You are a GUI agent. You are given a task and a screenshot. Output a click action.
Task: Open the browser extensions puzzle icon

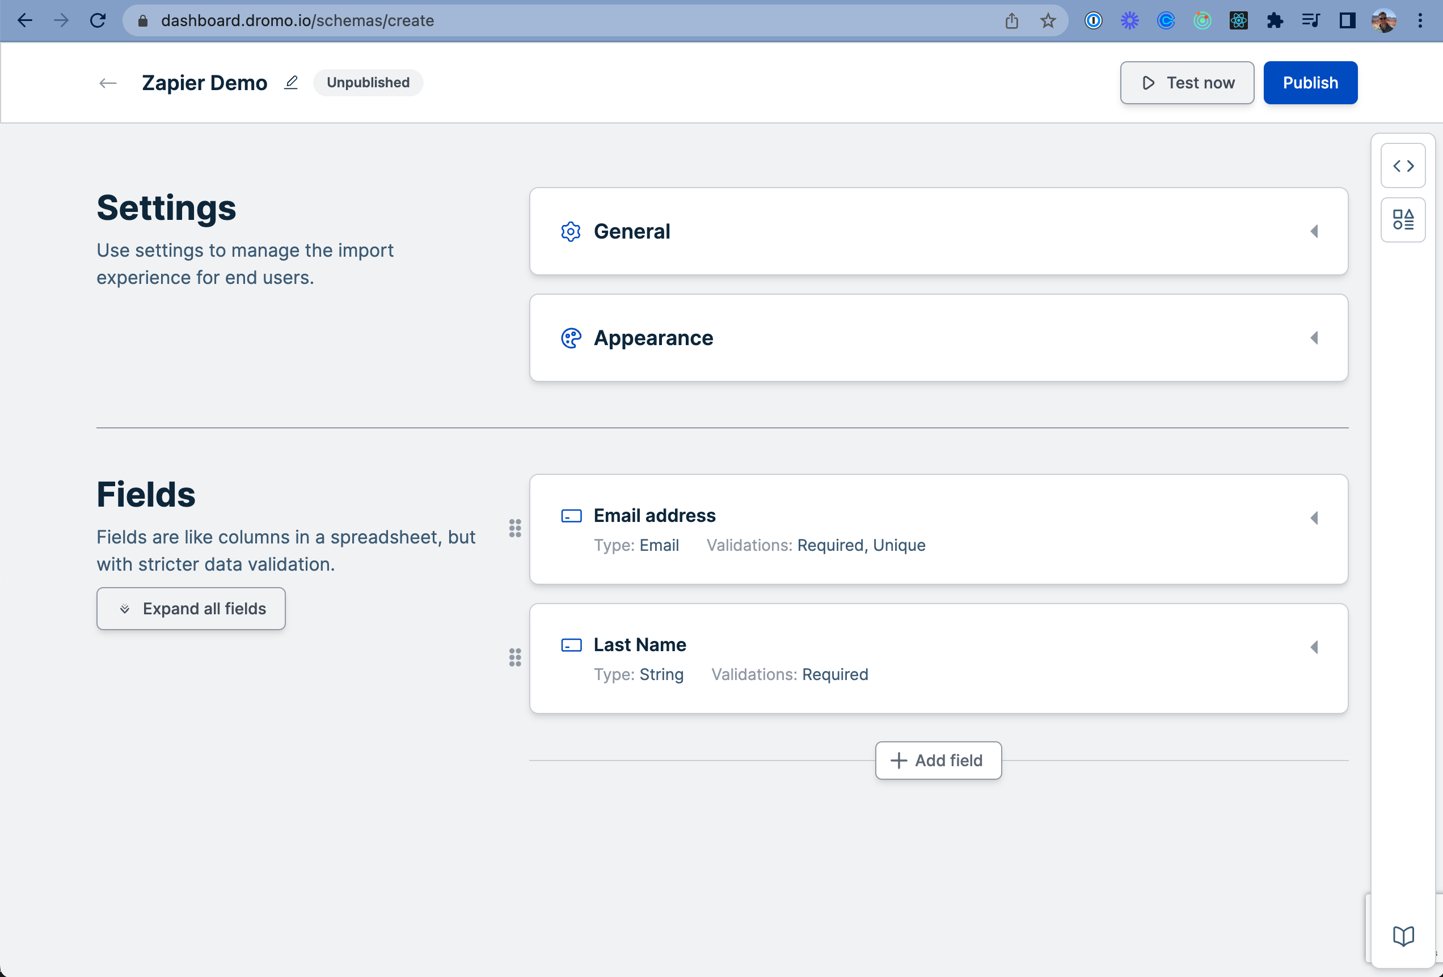pos(1274,20)
